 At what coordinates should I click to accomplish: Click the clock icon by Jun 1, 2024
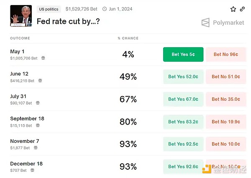pyautogui.click(x=104, y=9)
